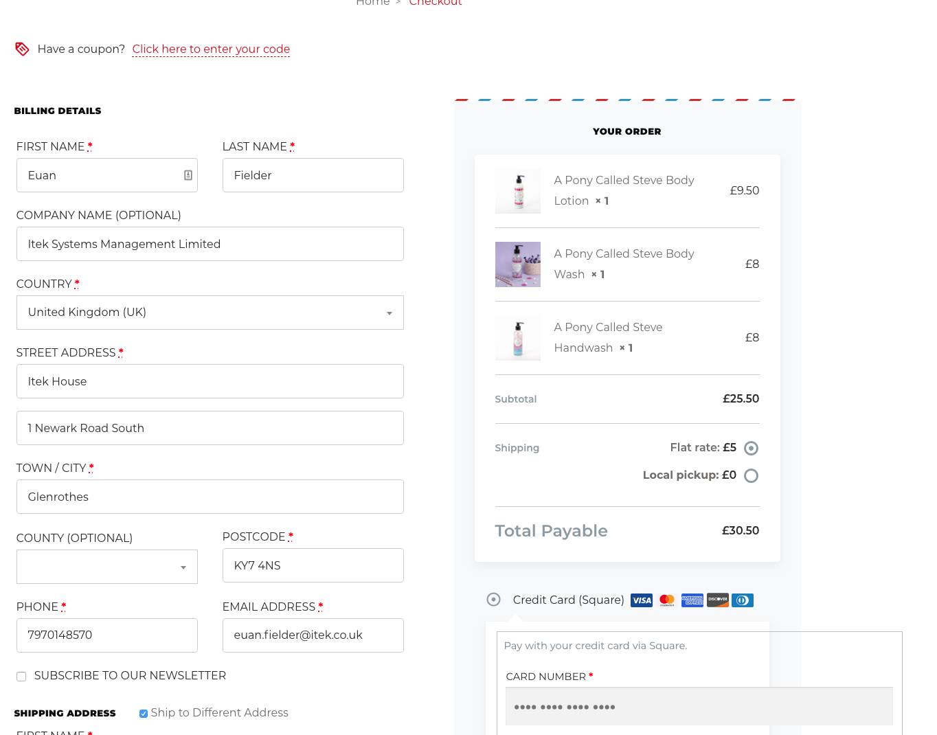Click the autofill contact icon in First Name field
Image resolution: width=937 pixels, height=735 pixels.
pyautogui.click(x=188, y=175)
